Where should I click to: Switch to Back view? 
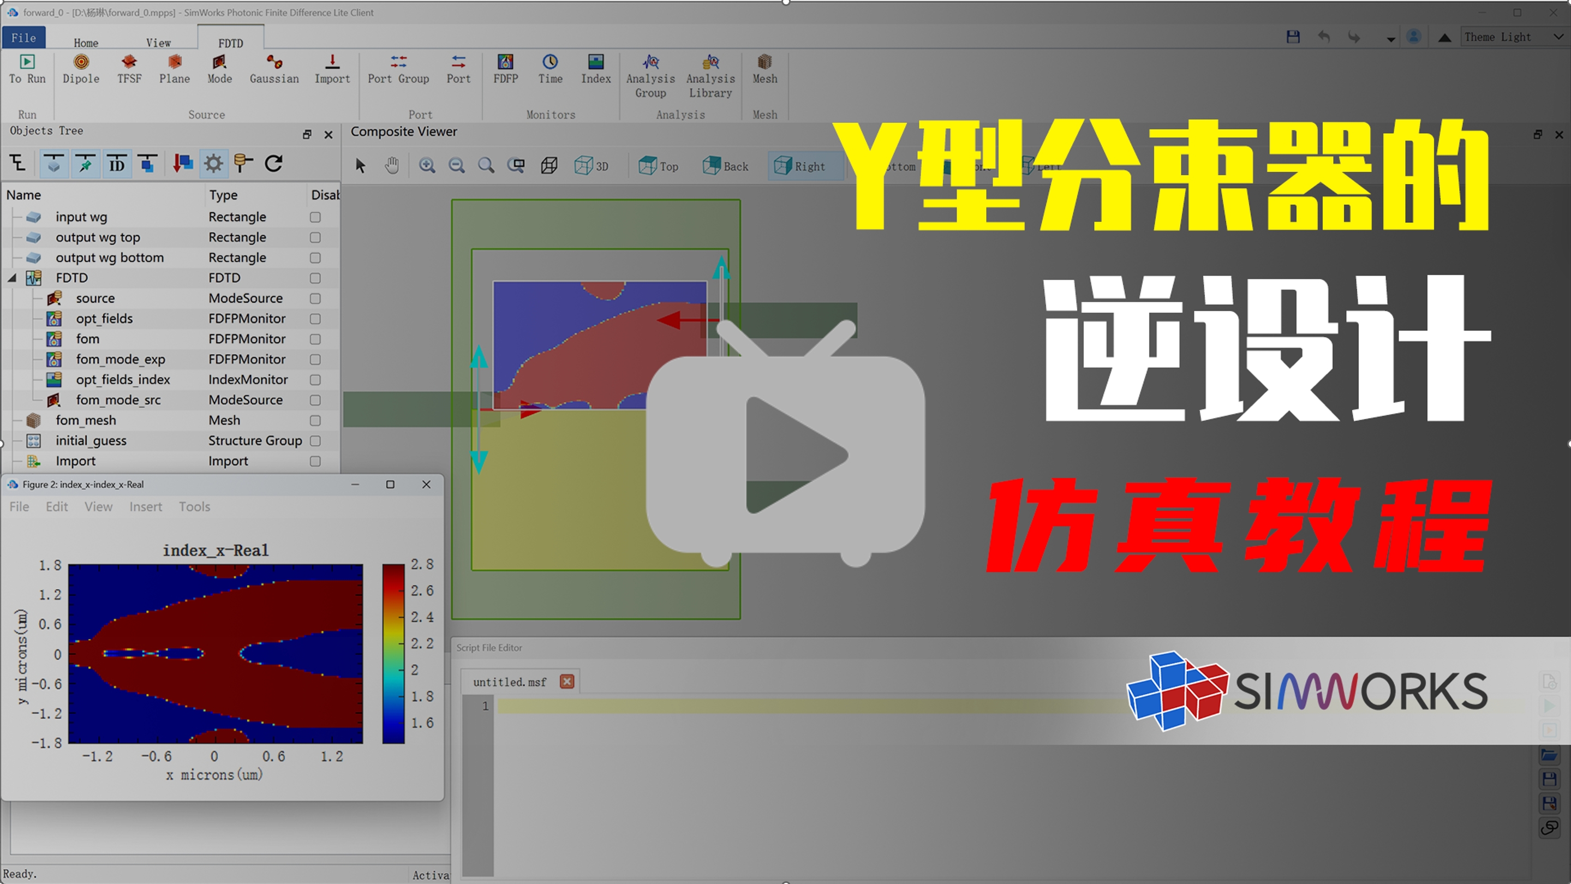[x=726, y=166]
